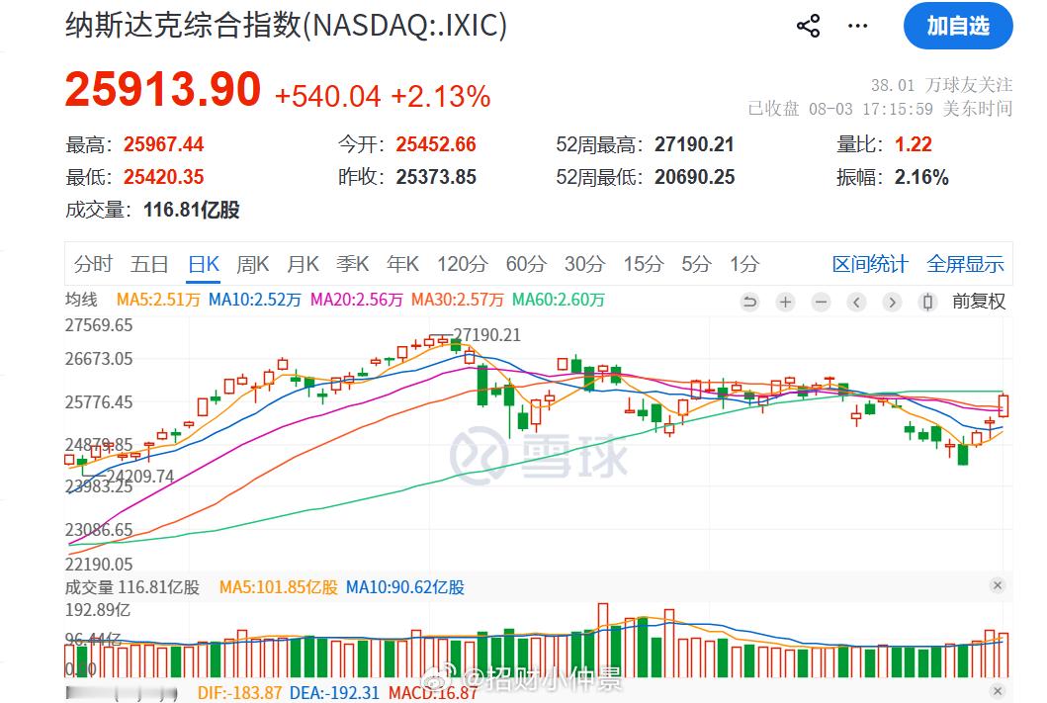Switch chart to 15分 interval
The height and width of the screenshot is (703, 1047).
tap(644, 264)
